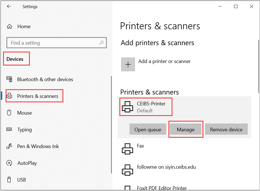
Task: Click the search magnifier icon
Action: click(x=102, y=43)
